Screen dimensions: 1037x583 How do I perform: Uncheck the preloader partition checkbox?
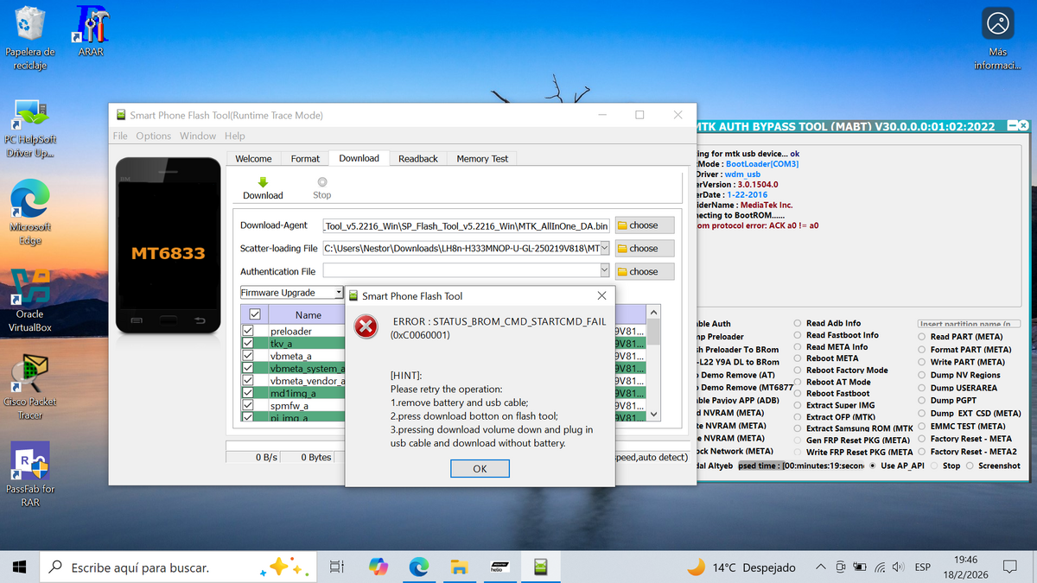pos(249,332)
